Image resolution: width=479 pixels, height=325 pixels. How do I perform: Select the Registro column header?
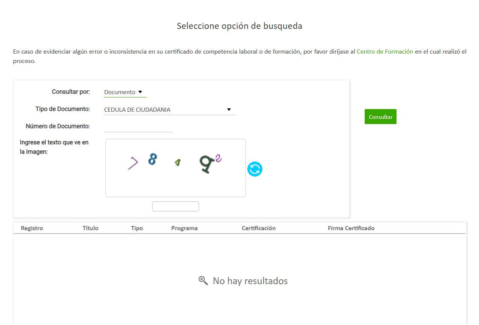[x=32, y=228]
